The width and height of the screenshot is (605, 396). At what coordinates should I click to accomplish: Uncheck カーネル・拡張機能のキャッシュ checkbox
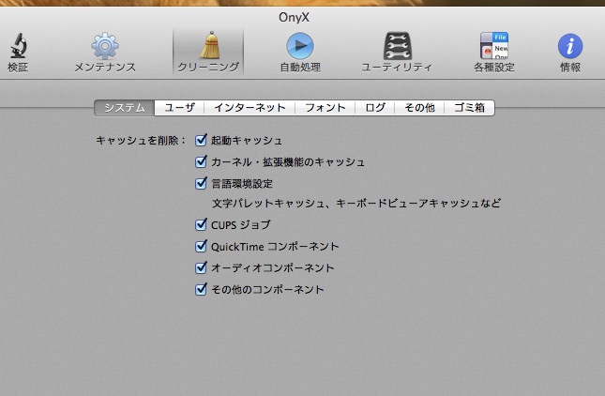(201, 161)
